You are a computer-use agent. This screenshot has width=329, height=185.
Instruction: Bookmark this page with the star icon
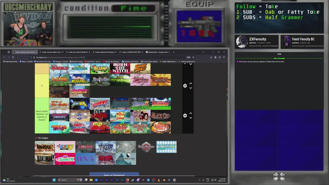(x=193, y=57)
